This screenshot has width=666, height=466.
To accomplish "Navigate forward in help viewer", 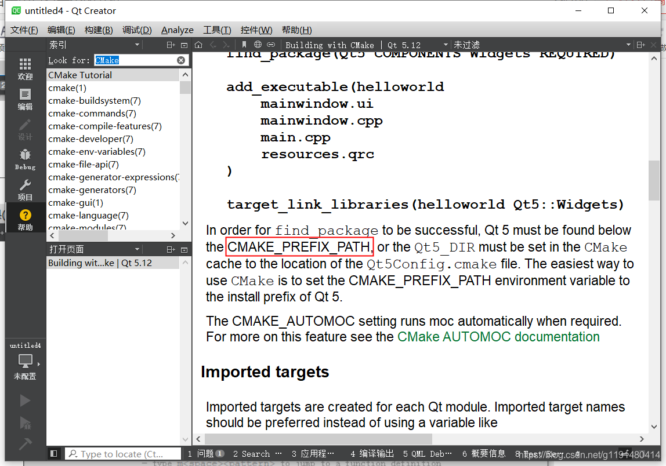I will coord(226,45).
